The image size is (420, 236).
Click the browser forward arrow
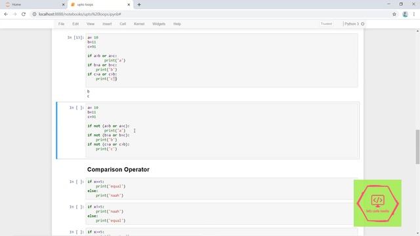coord(14,14)
